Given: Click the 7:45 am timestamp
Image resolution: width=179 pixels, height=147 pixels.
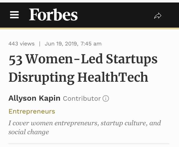Looking at the screenshot, I should pyautogui.click(x=91, y=44).
